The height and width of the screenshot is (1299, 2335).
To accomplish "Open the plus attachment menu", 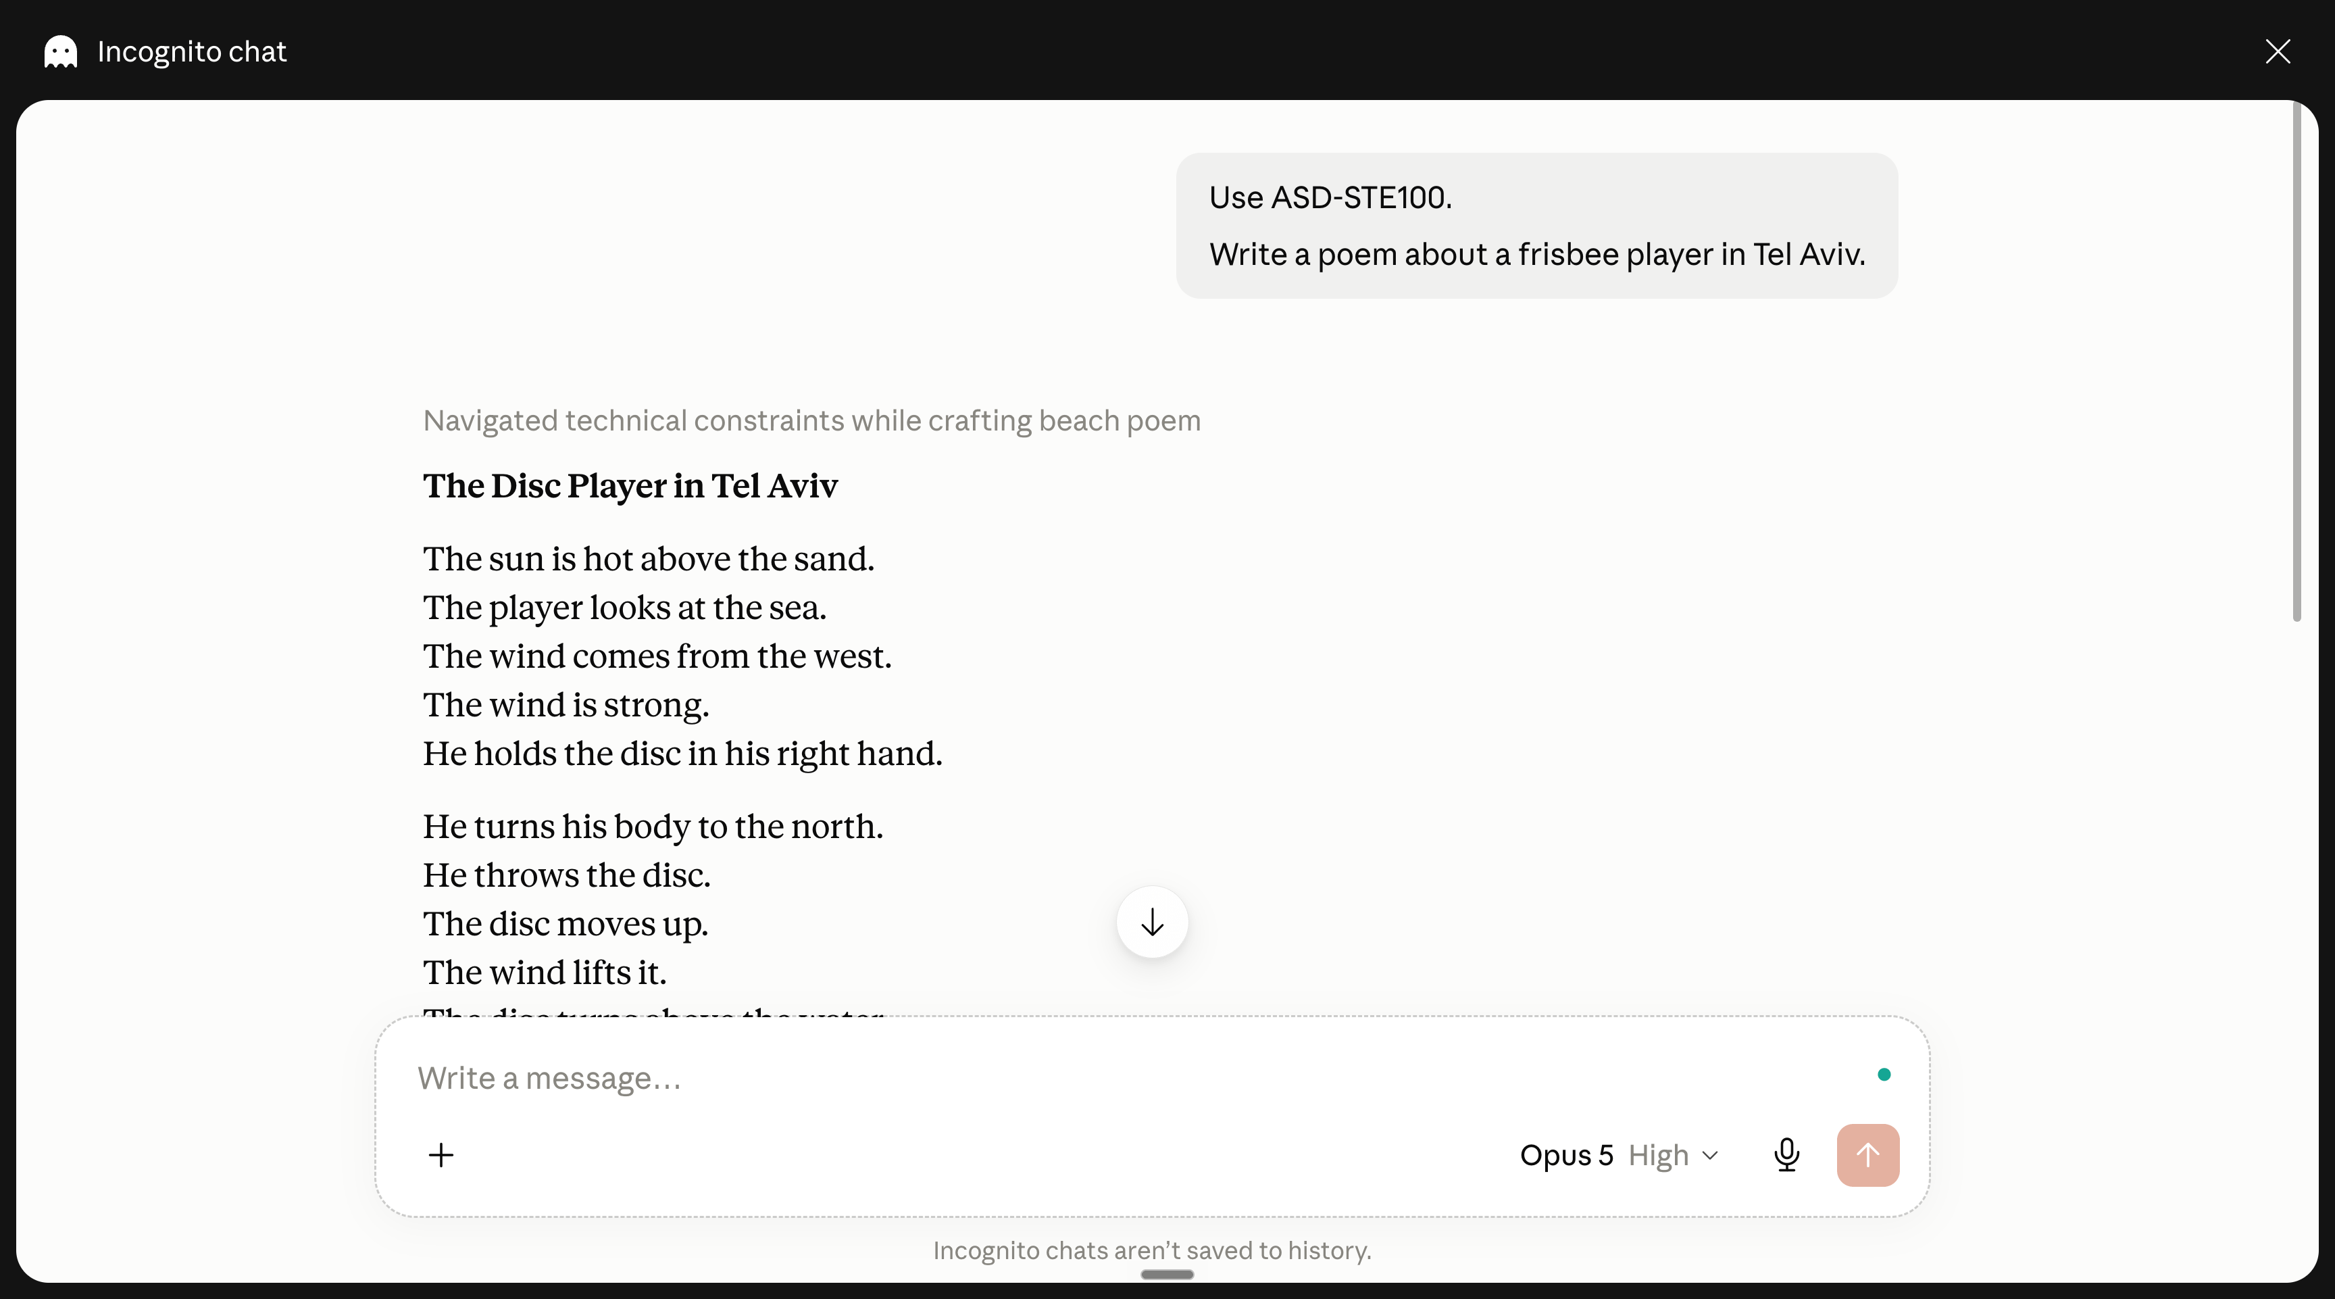I will (441, 1155).
